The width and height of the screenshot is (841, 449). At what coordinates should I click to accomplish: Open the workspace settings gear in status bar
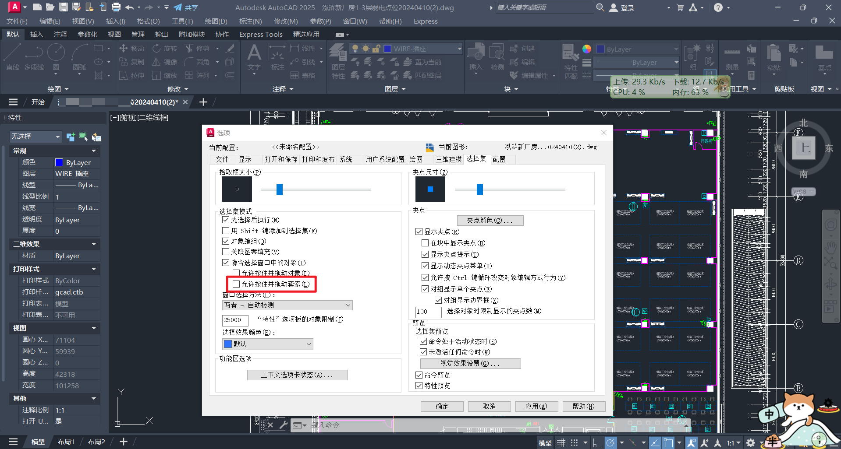point(751,442)
